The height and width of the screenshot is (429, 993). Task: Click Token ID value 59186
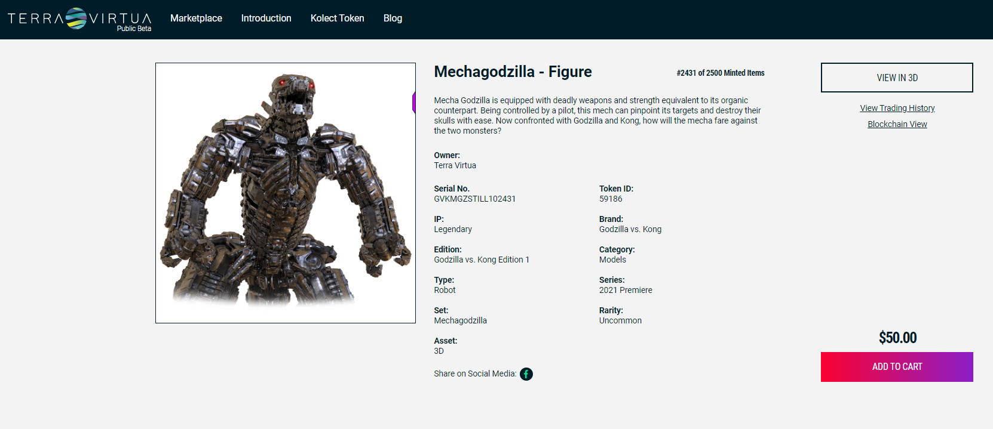coord(611,199)
